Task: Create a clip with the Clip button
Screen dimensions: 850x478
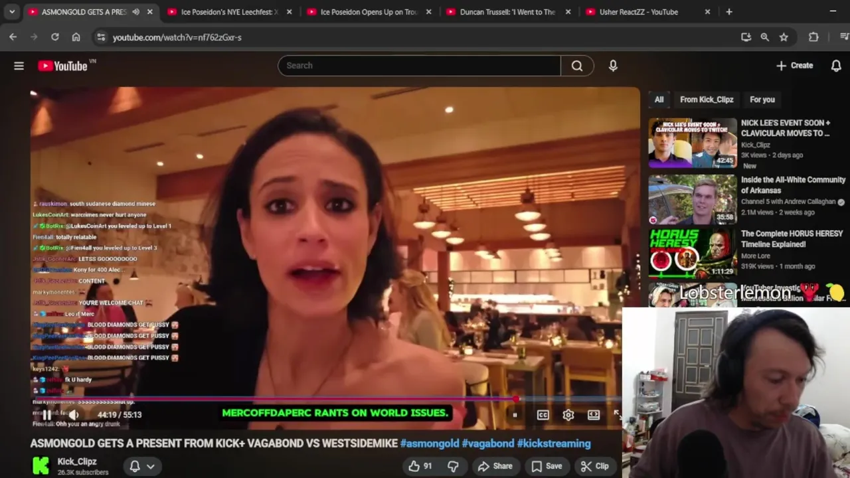Action: (x=594, y=466)
